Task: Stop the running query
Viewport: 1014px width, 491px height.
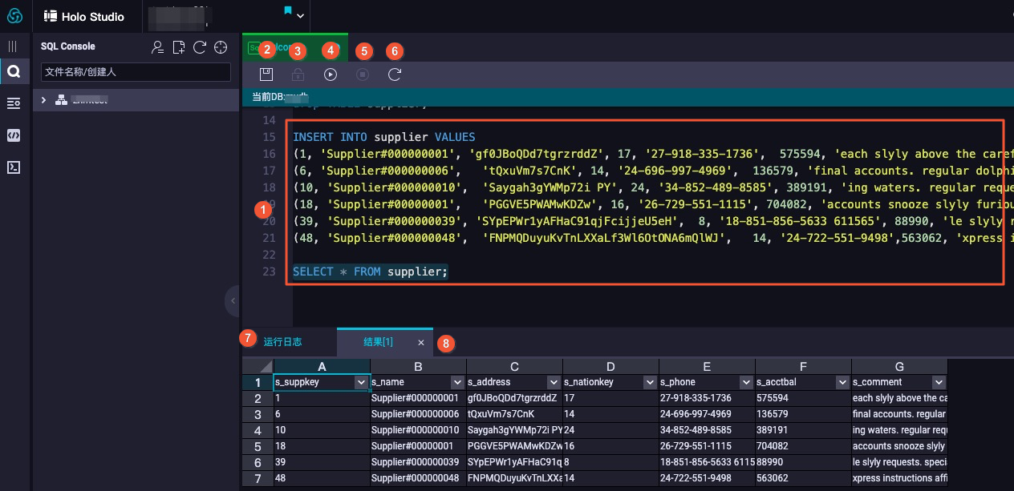Action: click(x=363, y=74)
